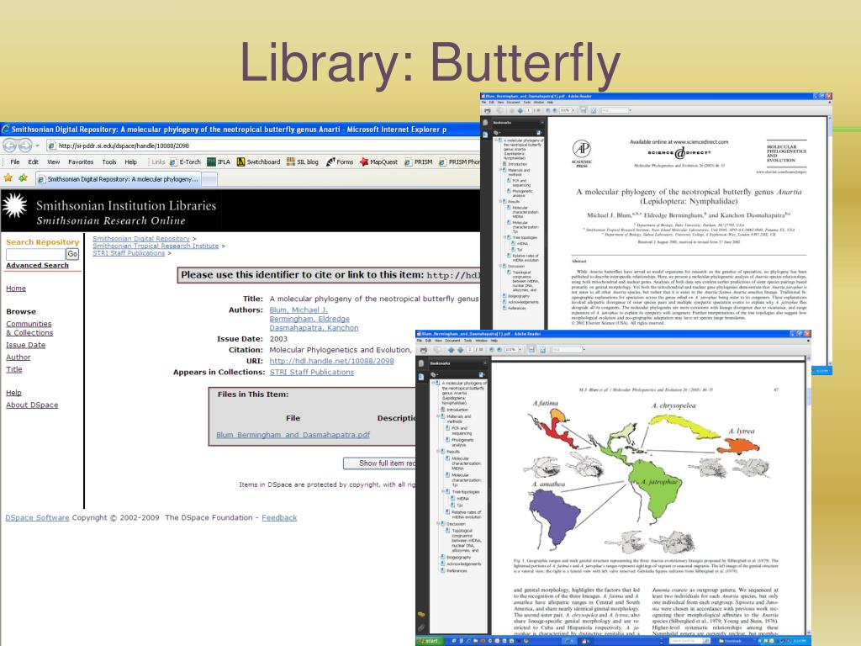Browse by Author link

click(18, 357)
